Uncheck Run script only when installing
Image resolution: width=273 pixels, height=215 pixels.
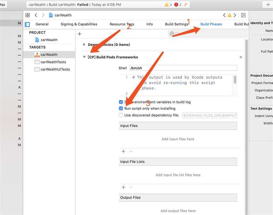click(121, 108)
